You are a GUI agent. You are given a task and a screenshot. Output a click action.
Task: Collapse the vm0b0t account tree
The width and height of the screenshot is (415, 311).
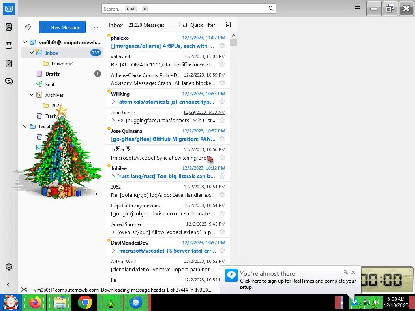tap(25, 42)
